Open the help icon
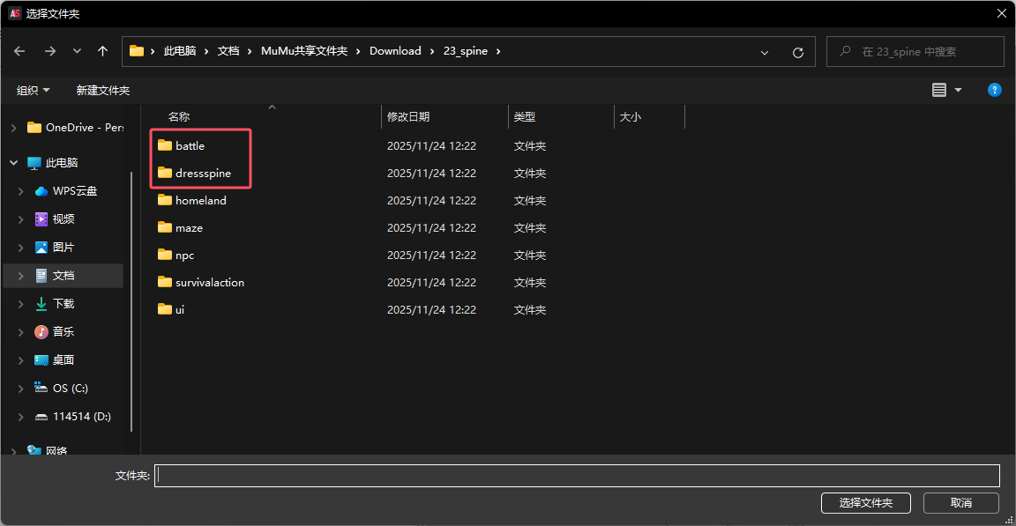1016x526 pixels. [x=995, y=90]
